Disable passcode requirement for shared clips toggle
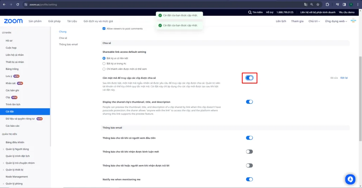The width and height of the screenshot is (362, 188). 249,78
